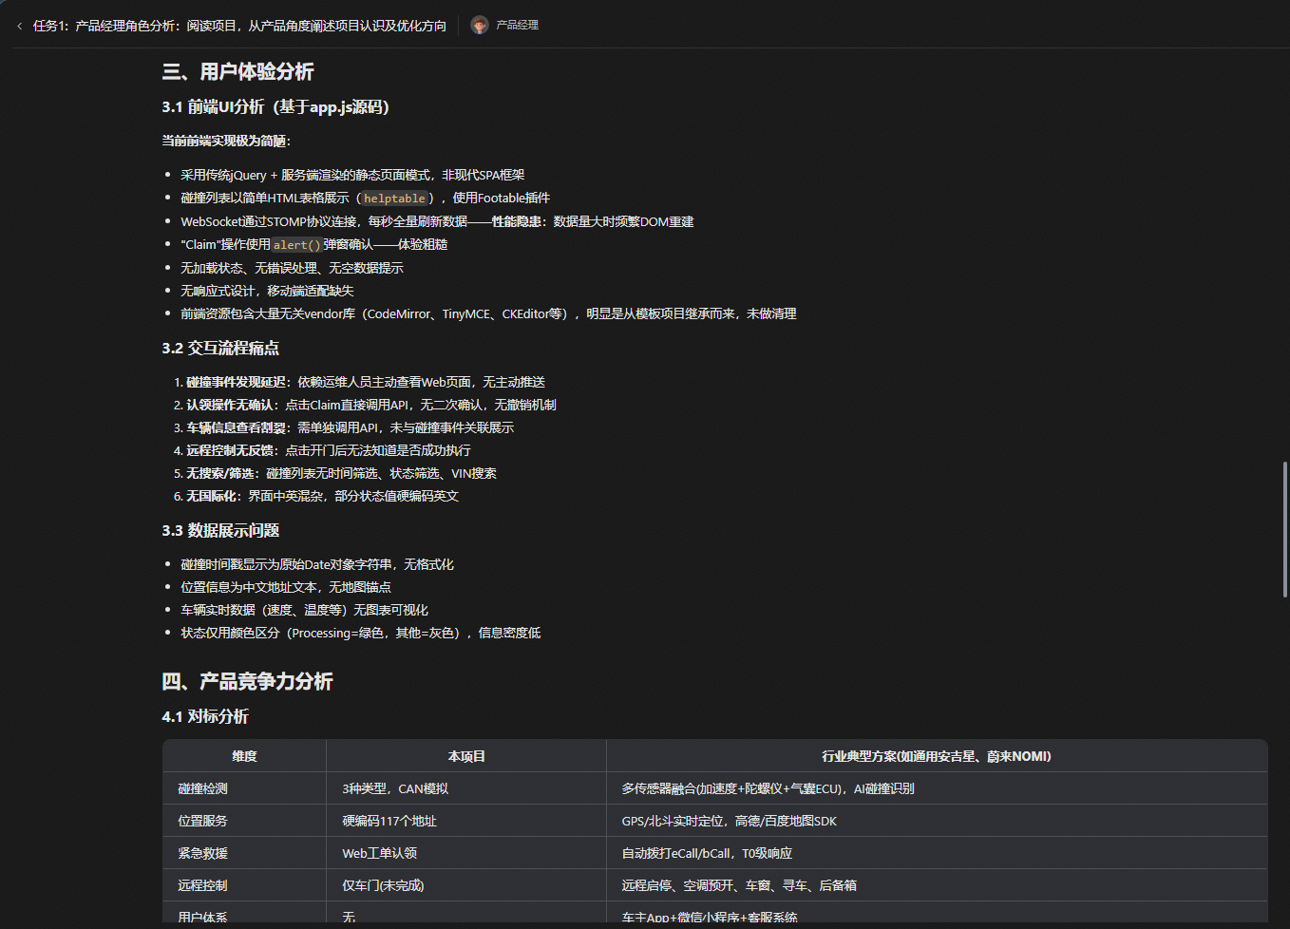Select bullet about 传统jQuery 服务端渲染

[352, 175]
